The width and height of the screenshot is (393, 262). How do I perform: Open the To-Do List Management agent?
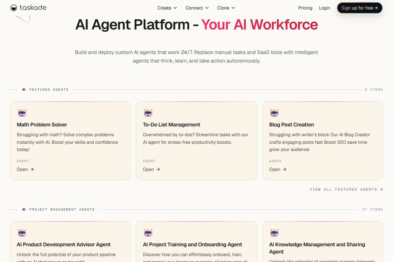click(x=151, y=169)
